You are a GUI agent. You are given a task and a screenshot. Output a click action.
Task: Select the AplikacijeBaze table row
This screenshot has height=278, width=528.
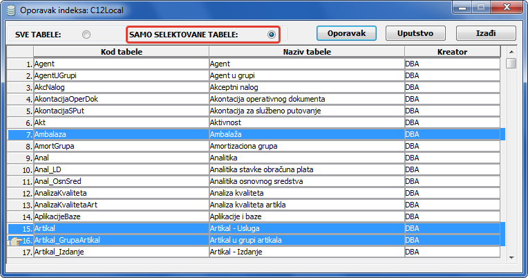(121, 216)
